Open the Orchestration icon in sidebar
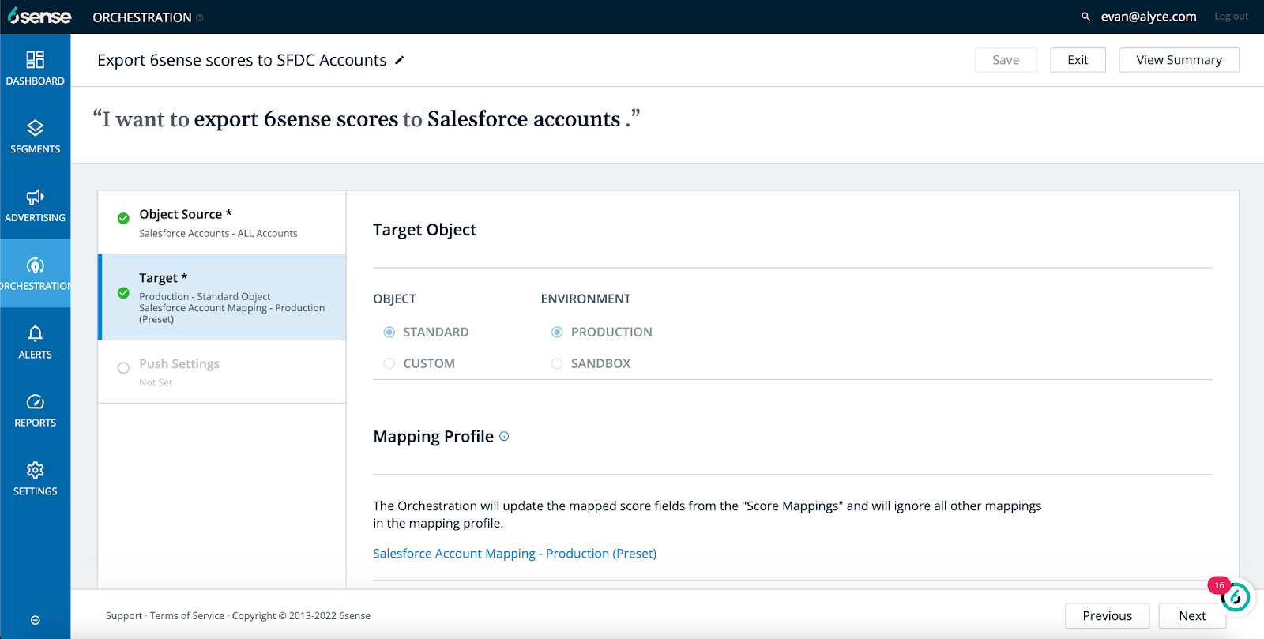The height and width of the screenshot is (639, 1264). (36, 265)
